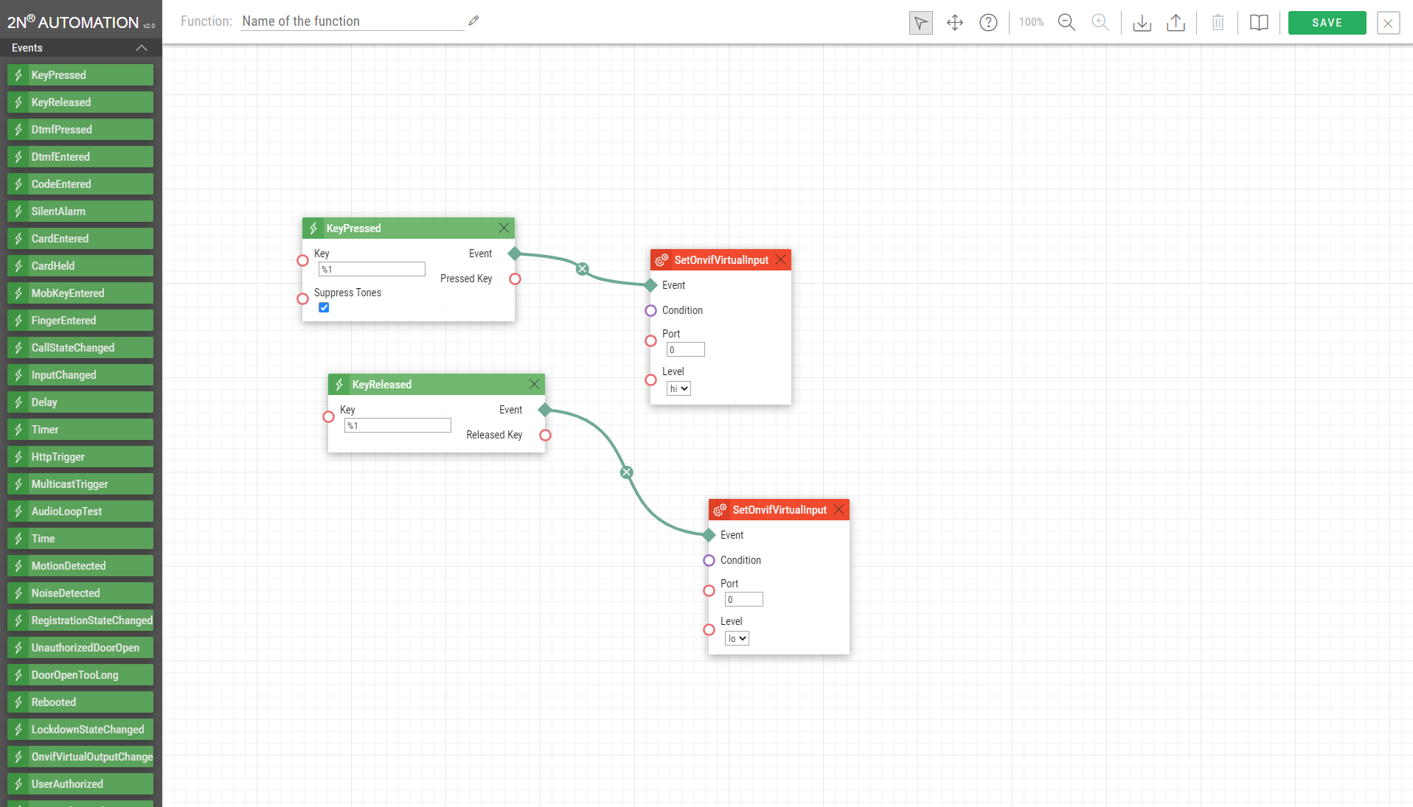Click the import/download function icon
The height and width of the screenshot is (807, 1413).
[x=1142, y=23]
